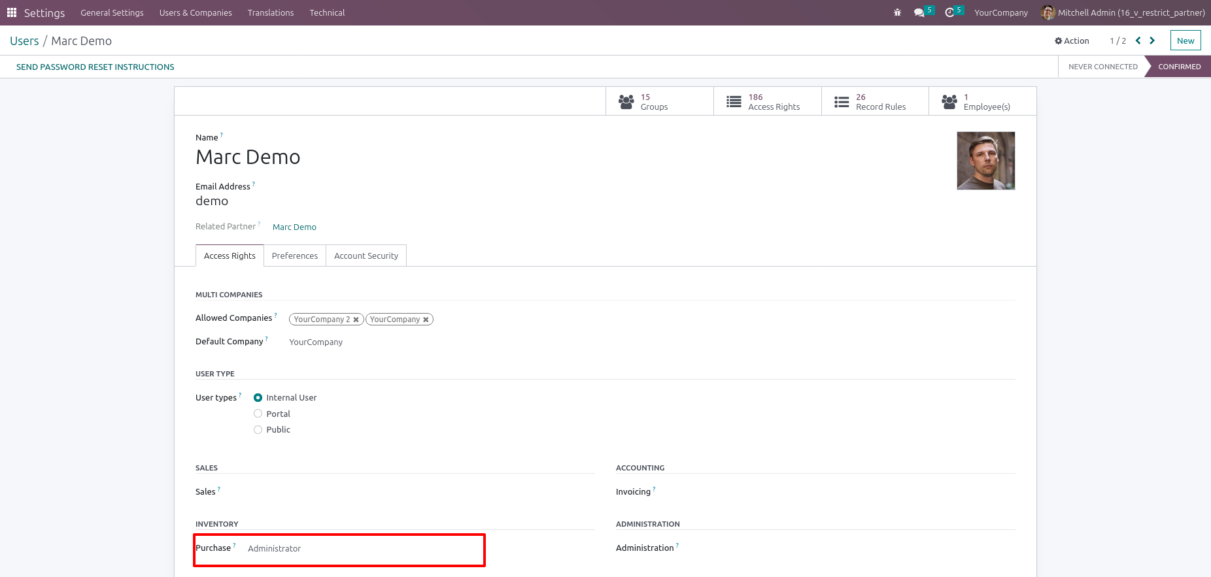Open the conversations chat icon

(x=919, y=12)
